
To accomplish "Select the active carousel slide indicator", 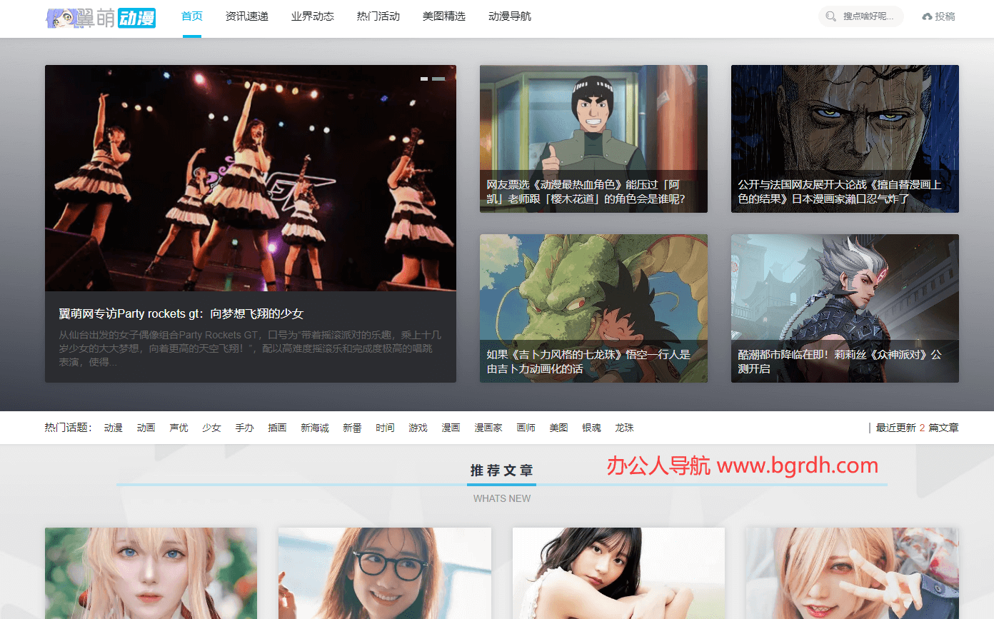I will pos(424,79).
